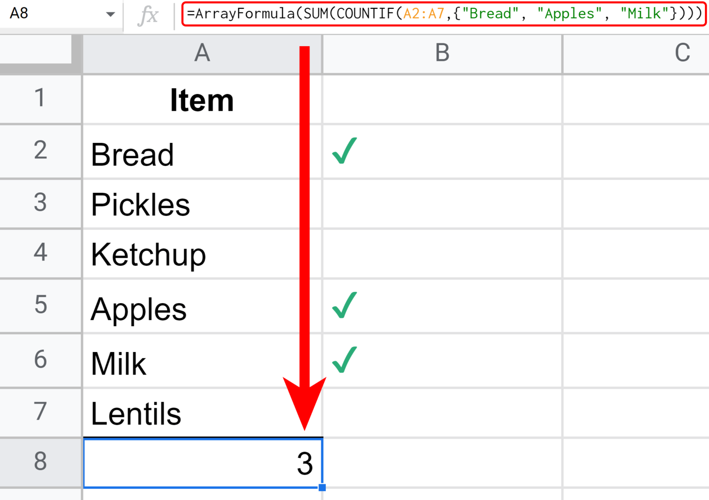This screenshot has height=500, width=709.
Task: Click the green checkmark next to Milk
Action: tap(344, 360)
